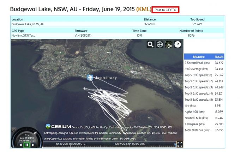Image resolution: width=247 pixels, height=152 pixels.
Task: Open the navigation help question mark
Action: tap(177, 44)
